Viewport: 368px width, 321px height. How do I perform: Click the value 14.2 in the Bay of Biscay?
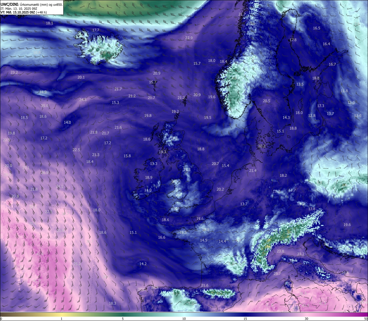pyautogui.click(x=143, y=264)
